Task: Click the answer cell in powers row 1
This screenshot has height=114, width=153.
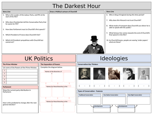Action: coord(22,71)
